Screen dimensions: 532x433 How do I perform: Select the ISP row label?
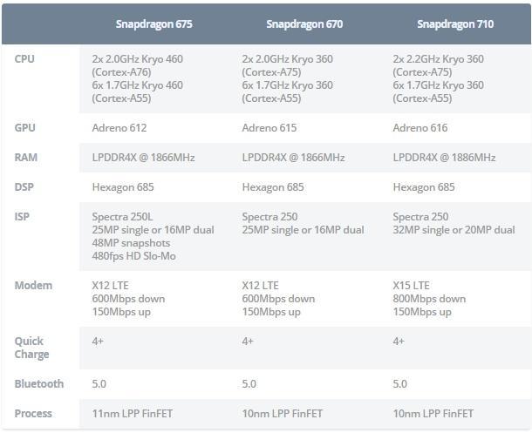click(x=24, y=217)
